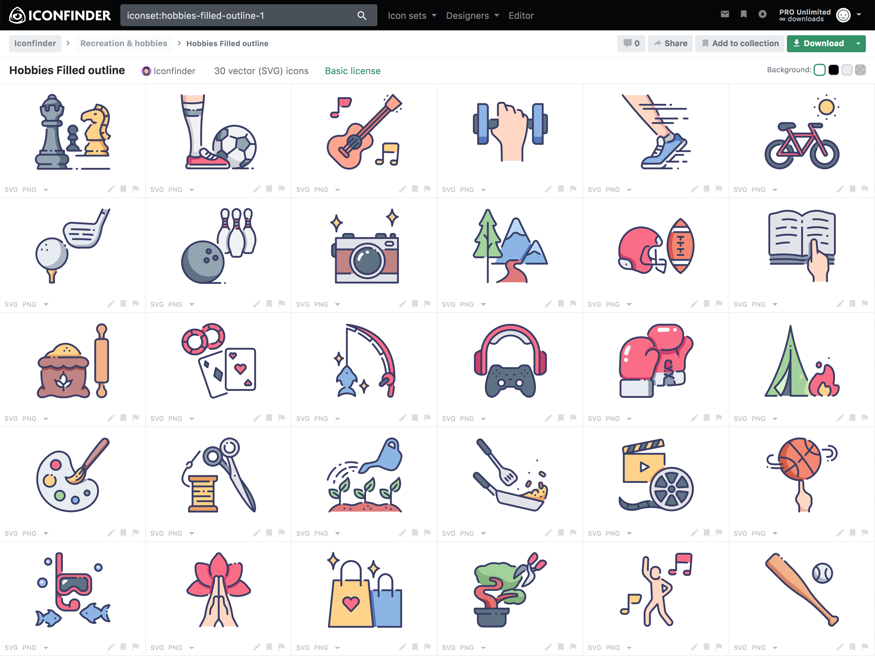Click the Iconfinder logo

(60, 15)
